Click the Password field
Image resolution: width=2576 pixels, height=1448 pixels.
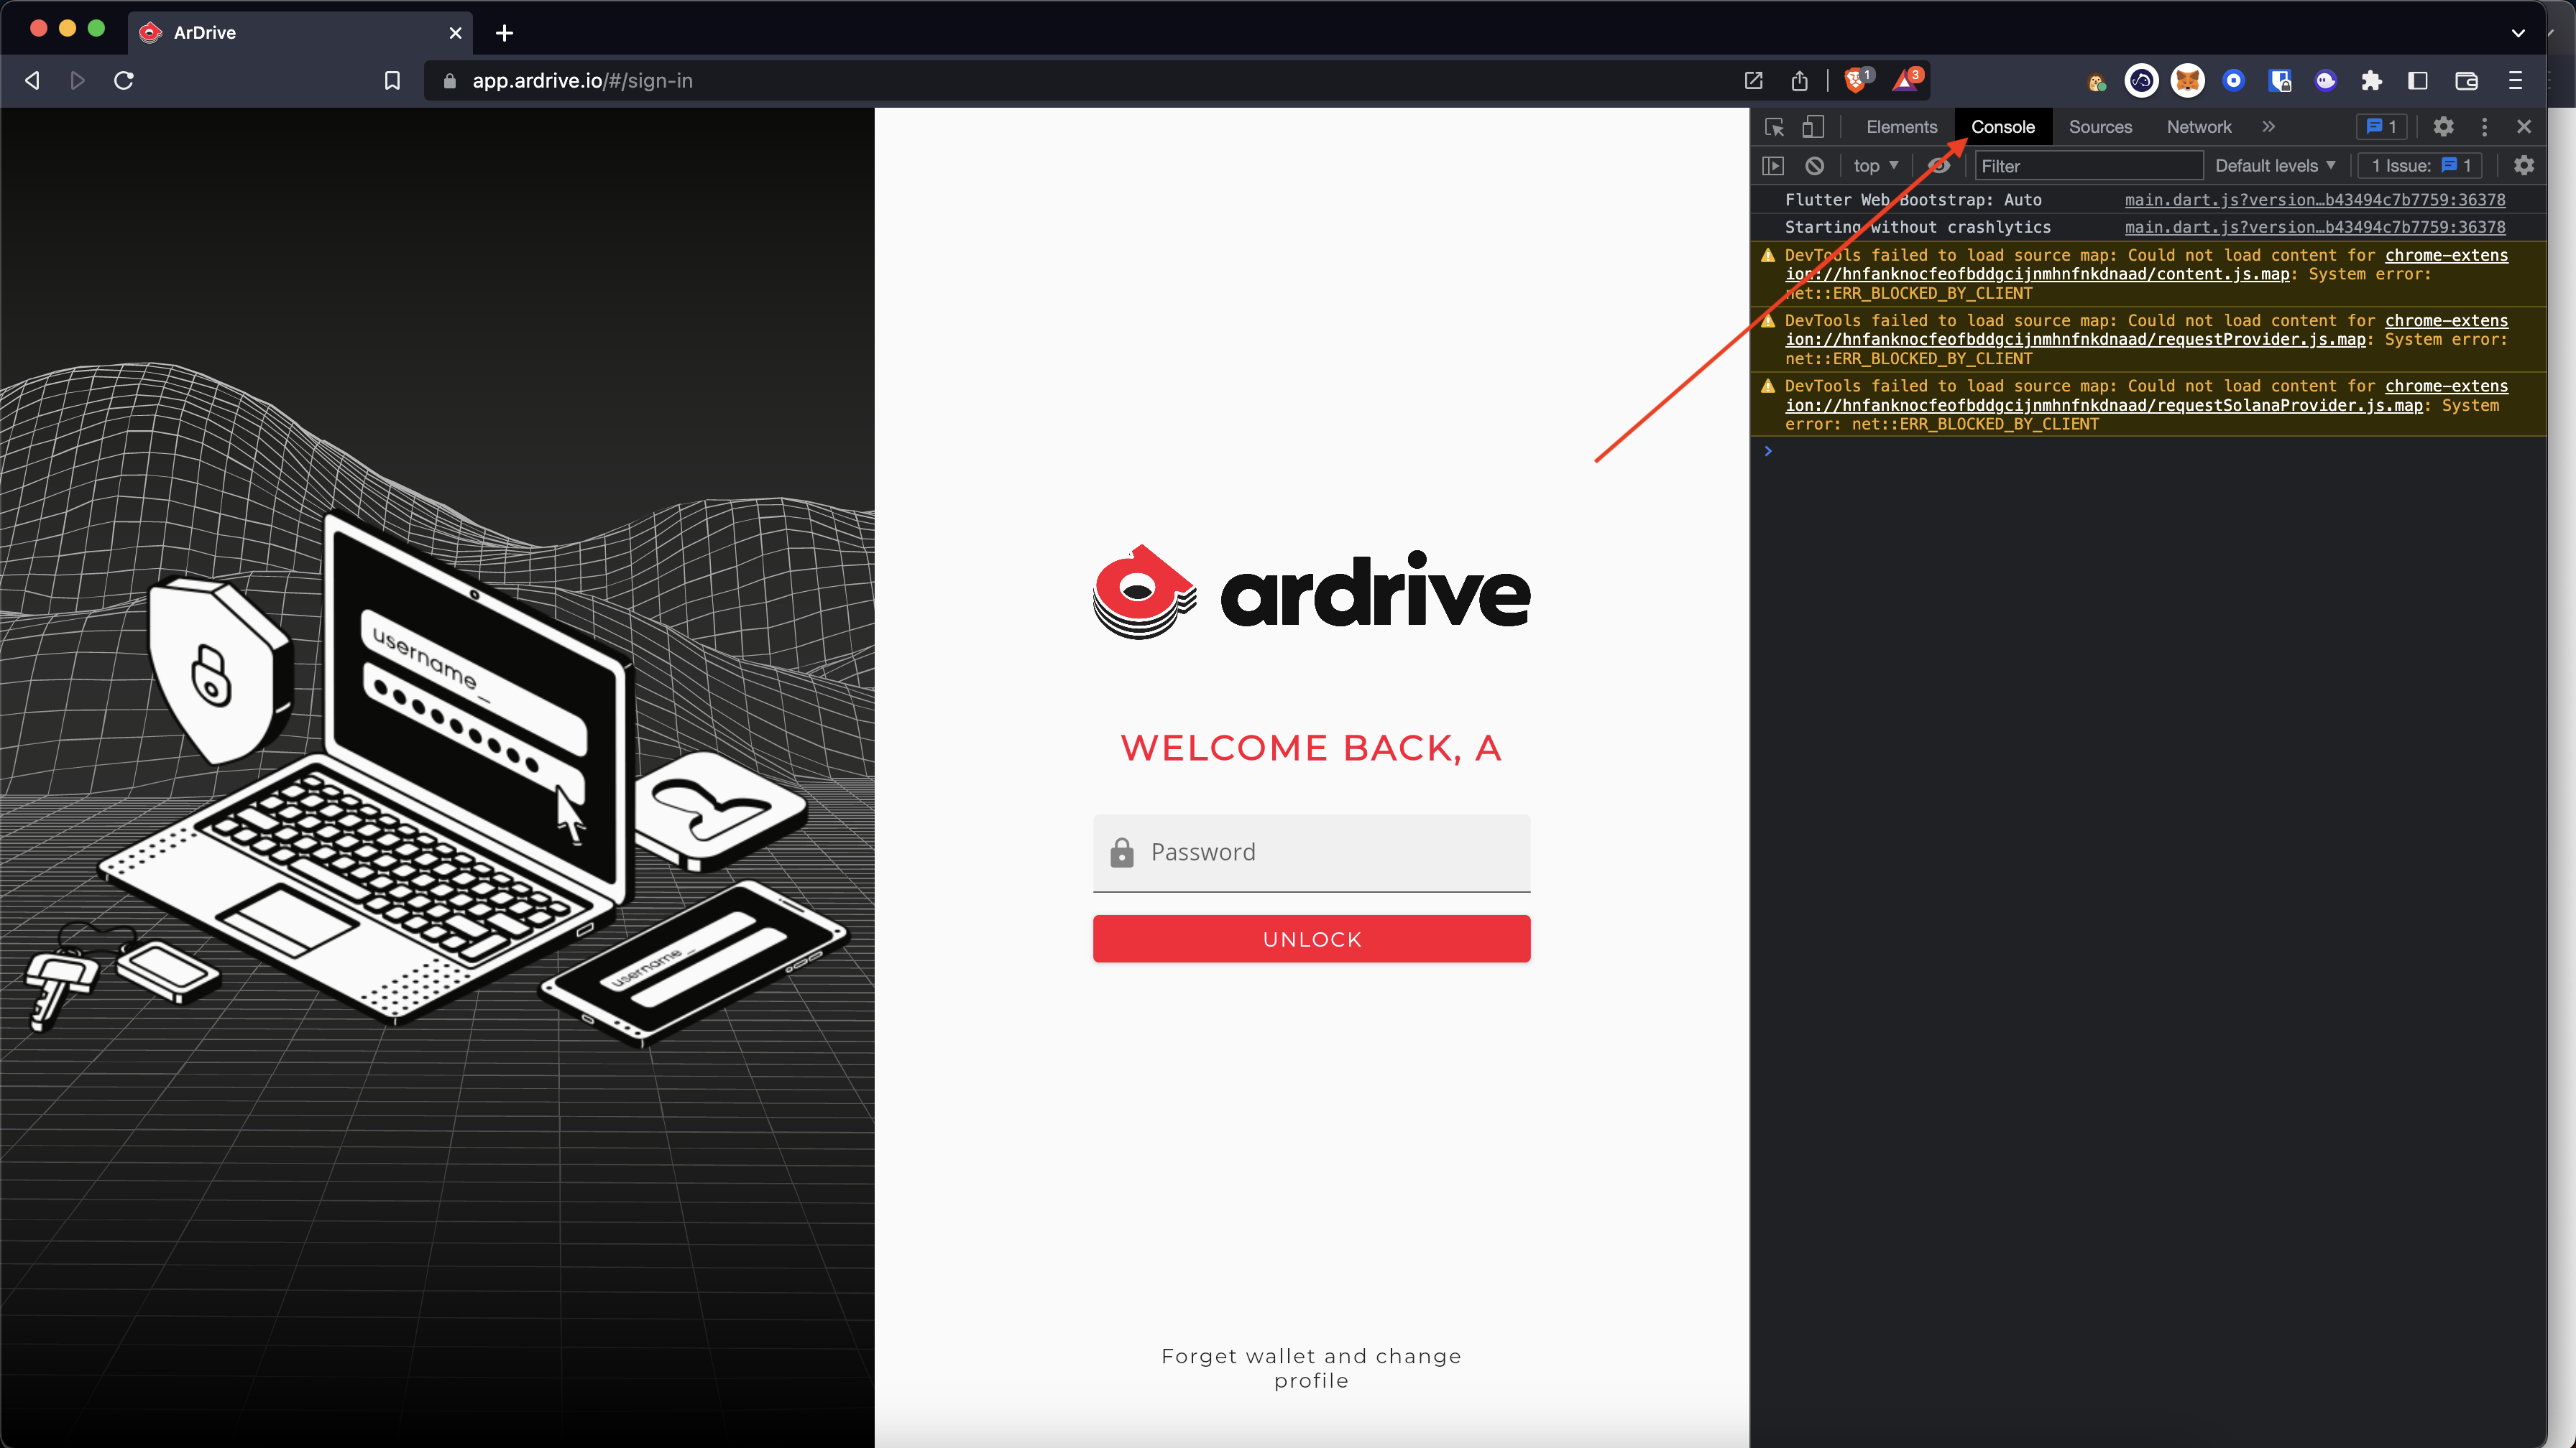pyautogui.click(x=1311, y=853)
